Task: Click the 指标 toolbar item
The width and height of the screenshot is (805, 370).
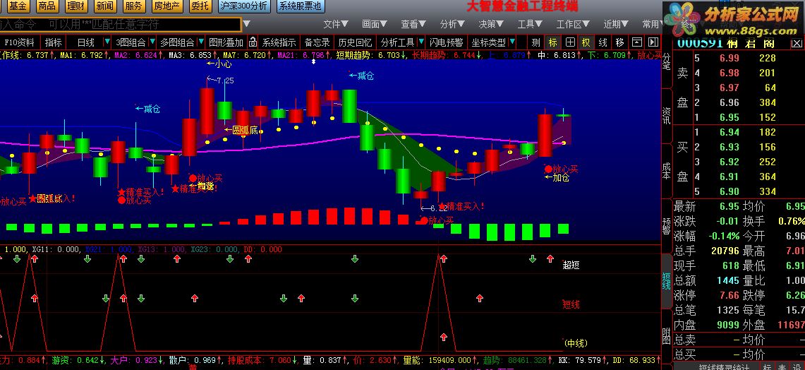Action: 54,42
